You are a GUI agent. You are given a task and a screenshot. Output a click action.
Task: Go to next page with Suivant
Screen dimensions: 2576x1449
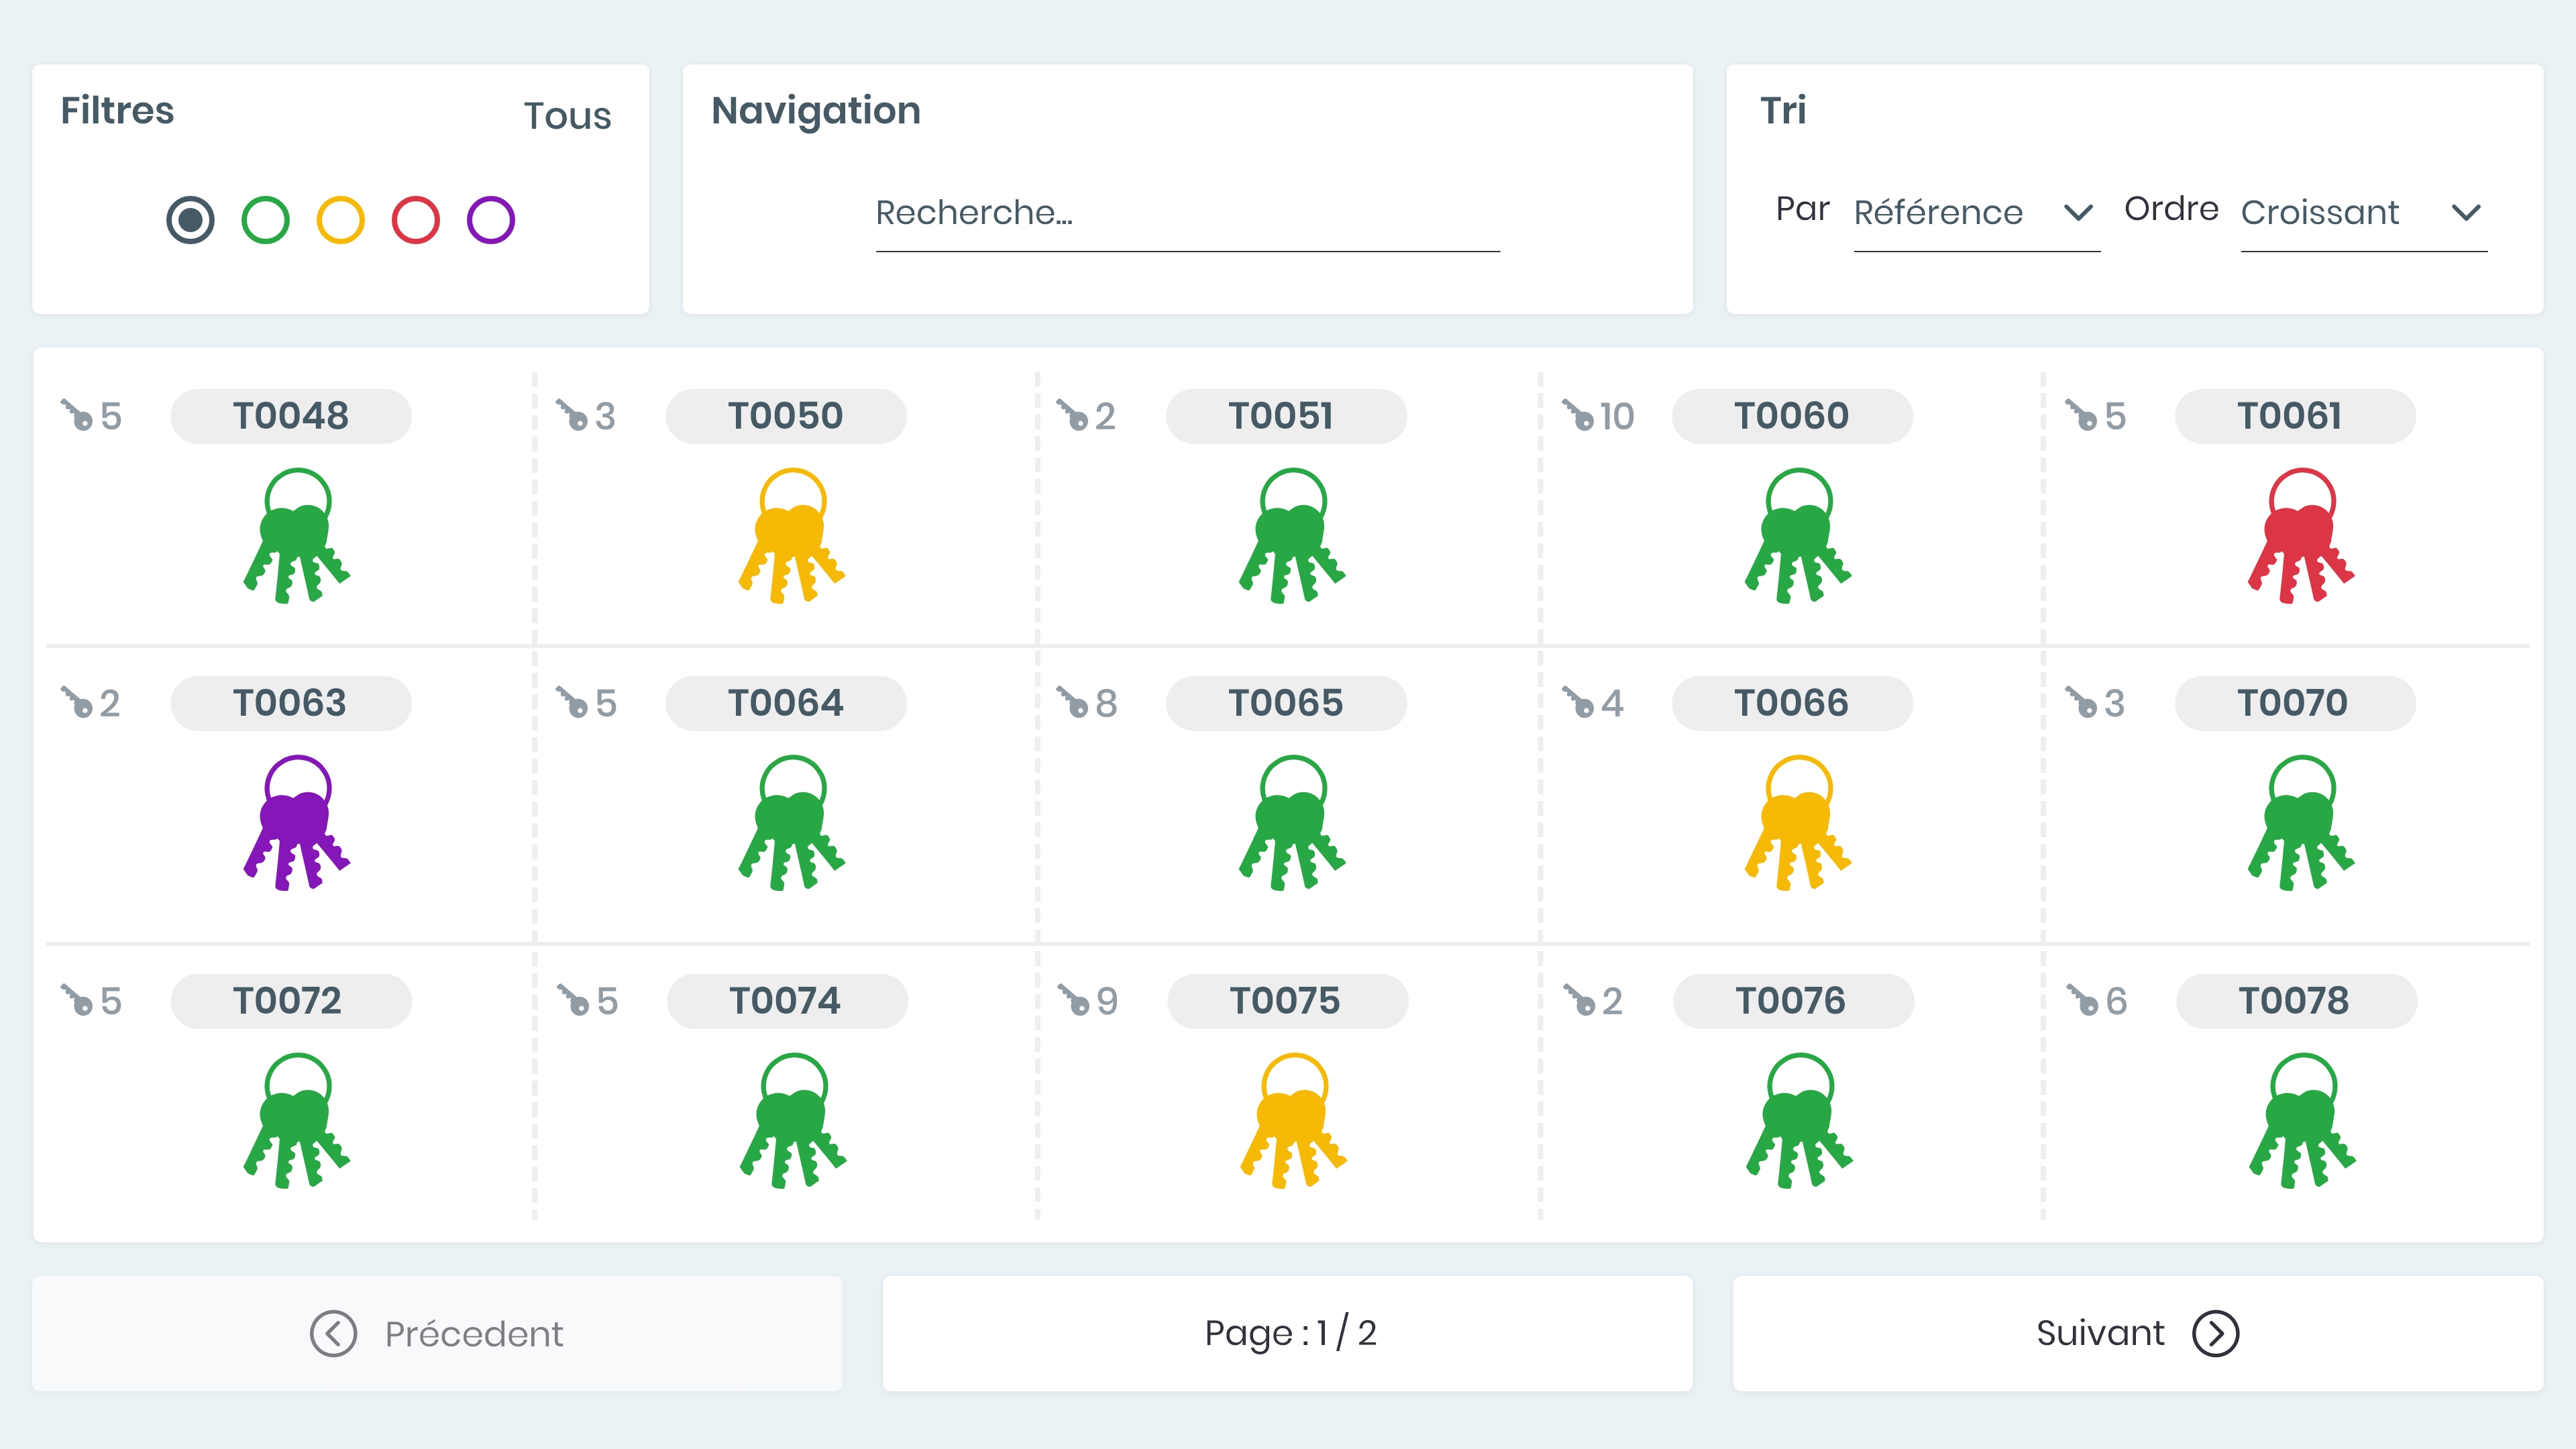[x=2137, y=1333]
